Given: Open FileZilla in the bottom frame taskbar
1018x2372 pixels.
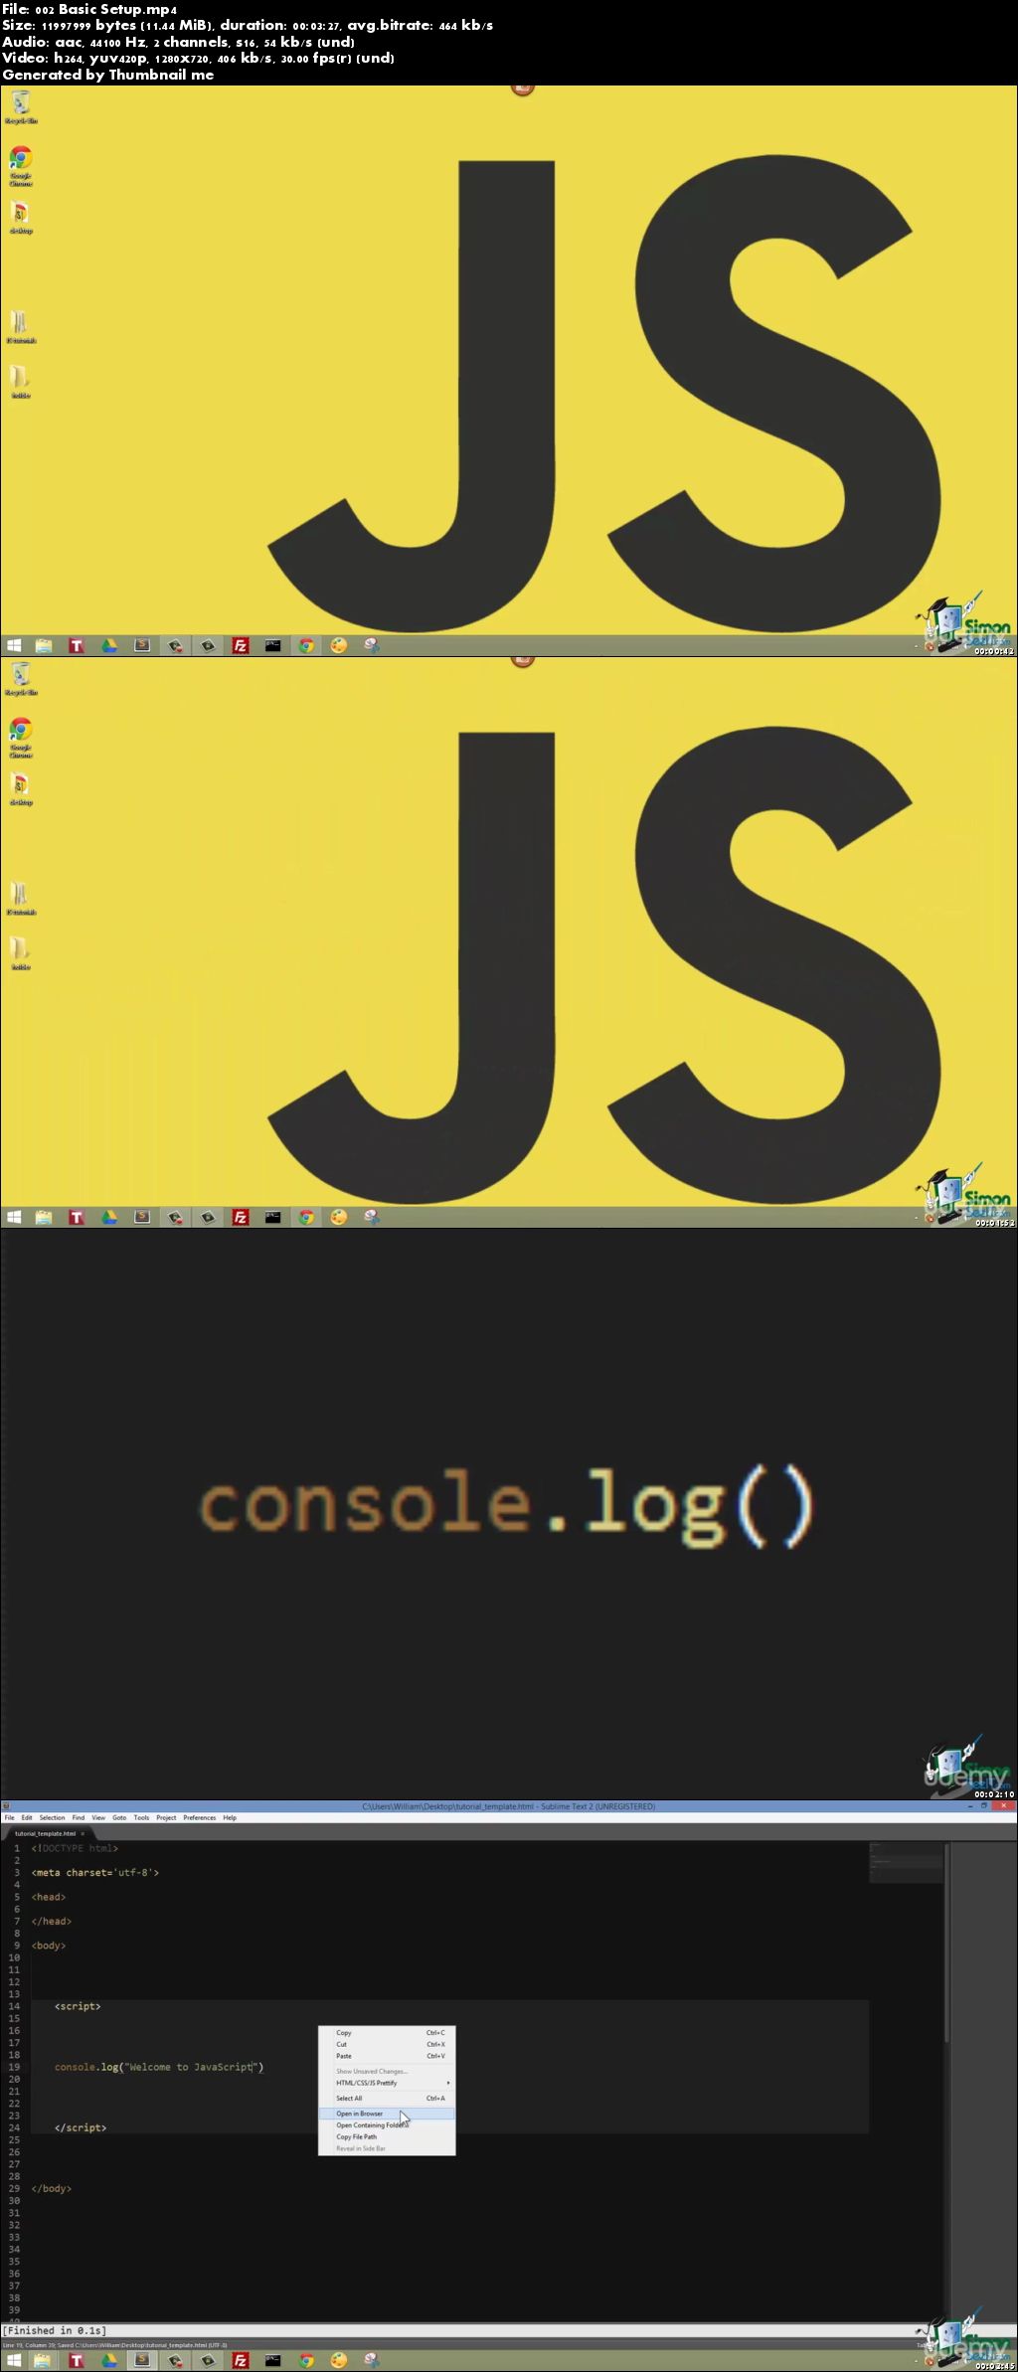Looking at the screenshot, I should coord(241,2360).
